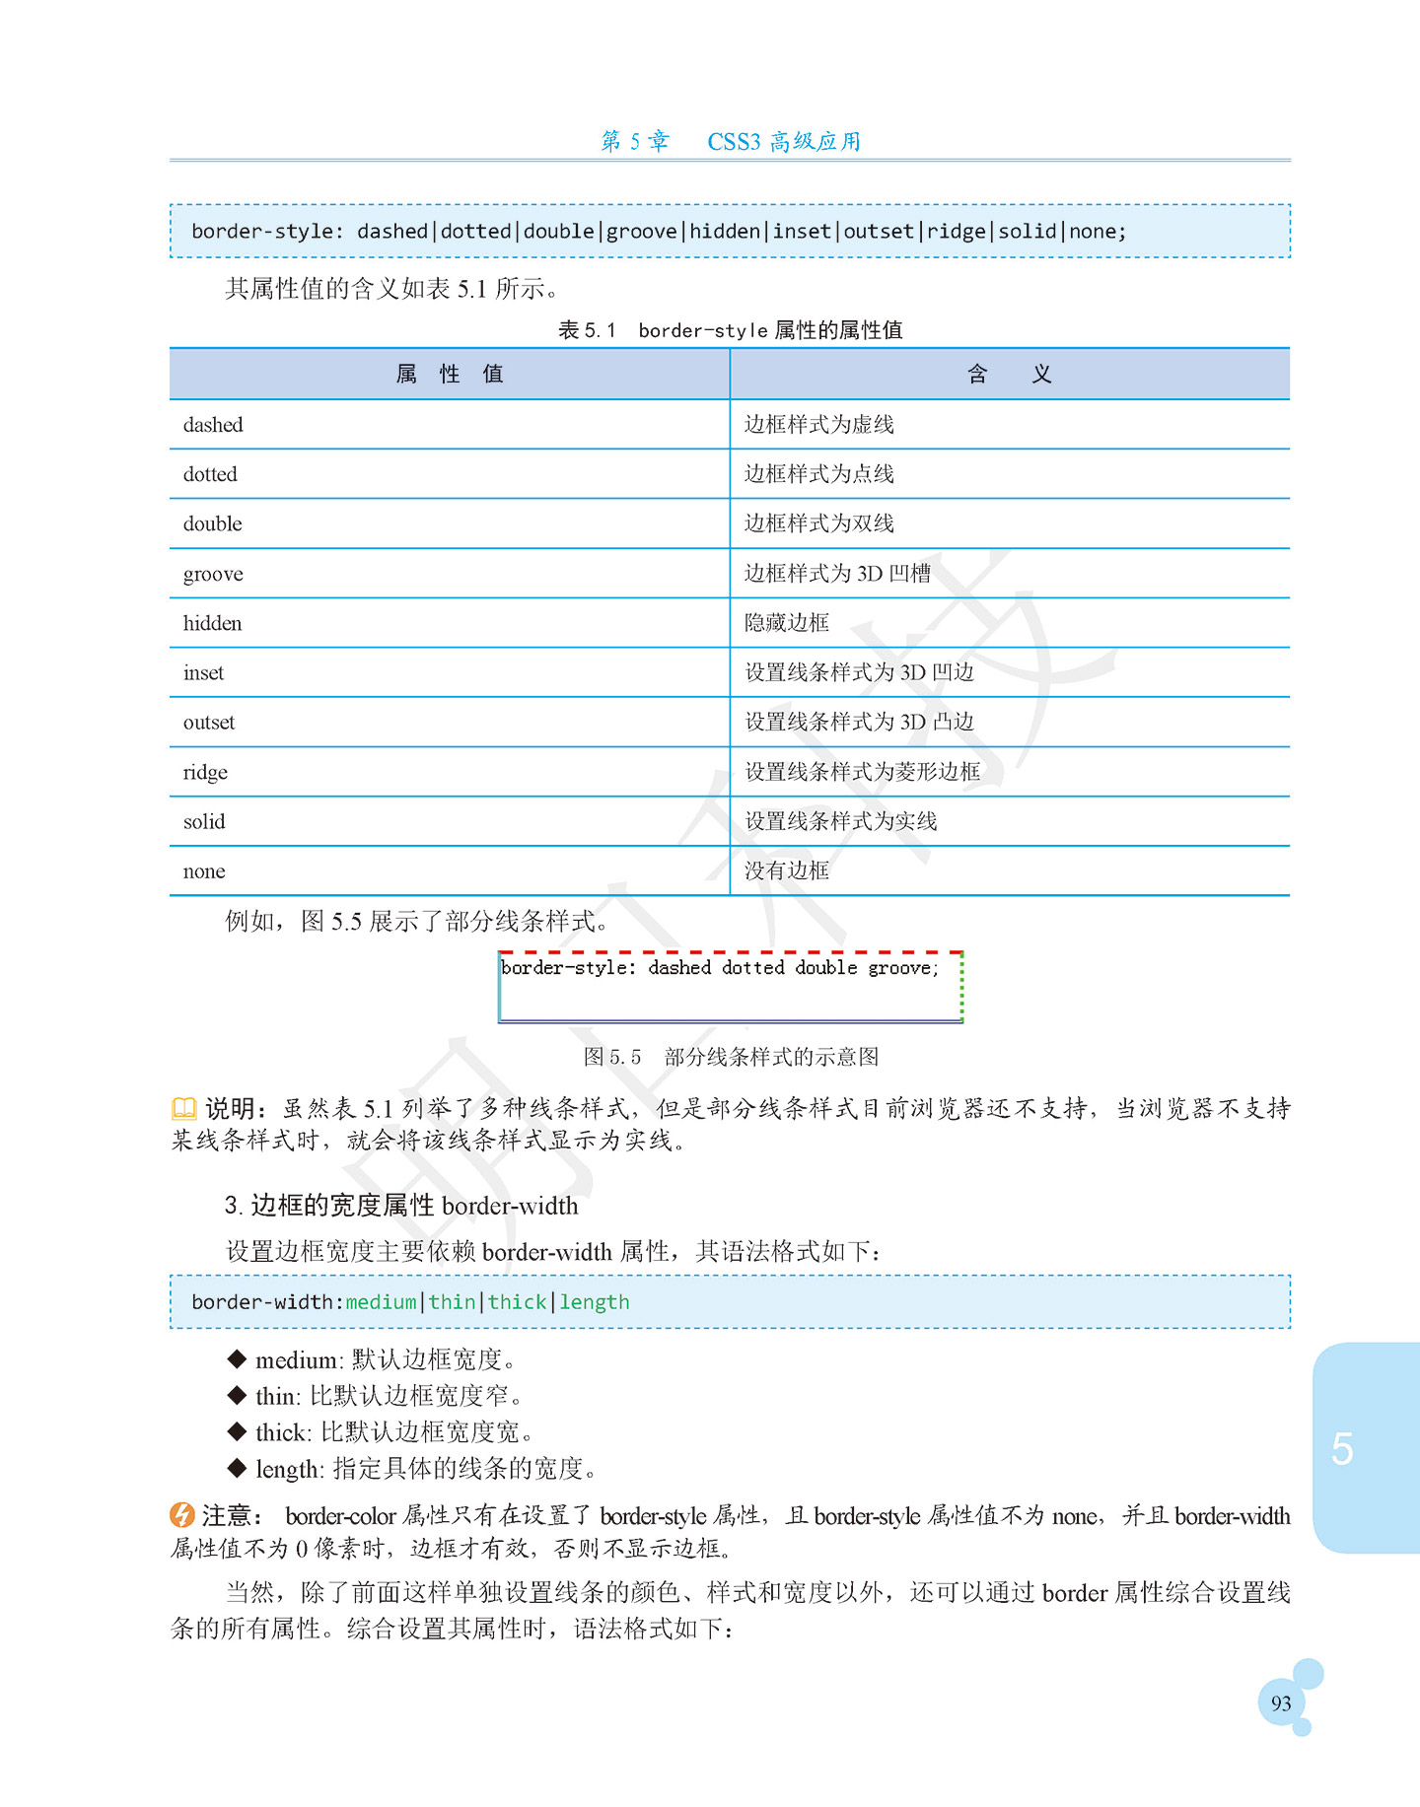Click the figure 5.5 border-style example box

tap(731, 987)
